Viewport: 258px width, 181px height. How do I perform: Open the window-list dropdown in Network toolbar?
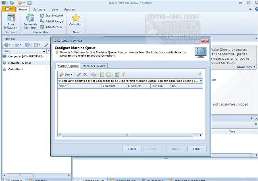[x=37, y=45]
